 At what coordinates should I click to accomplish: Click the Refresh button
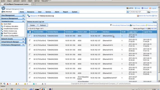pos(43,25)
